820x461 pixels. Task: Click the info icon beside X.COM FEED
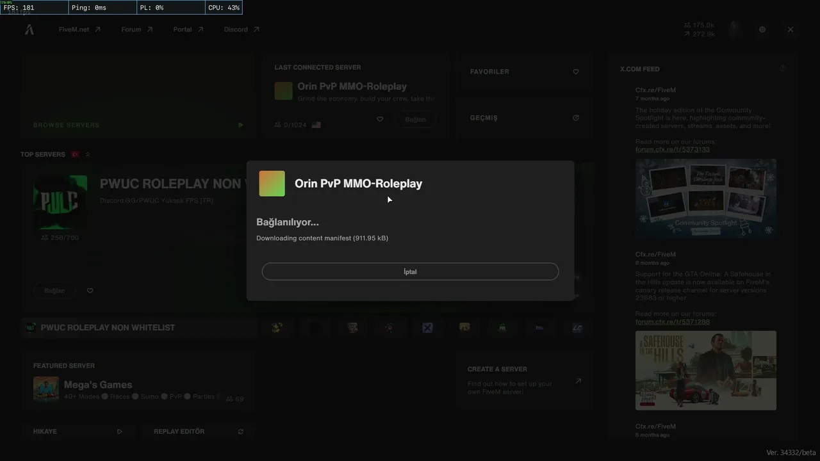point(783,68)
